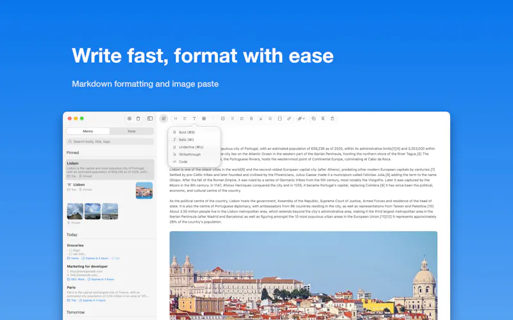The image size is (513, 320).
Task: Click the DEV, Work tag link
Action: [x=76, y=280]
